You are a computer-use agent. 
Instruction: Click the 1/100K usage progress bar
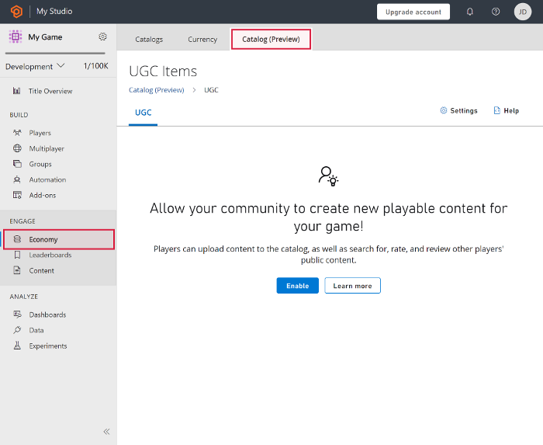click(x=55, y=54)
